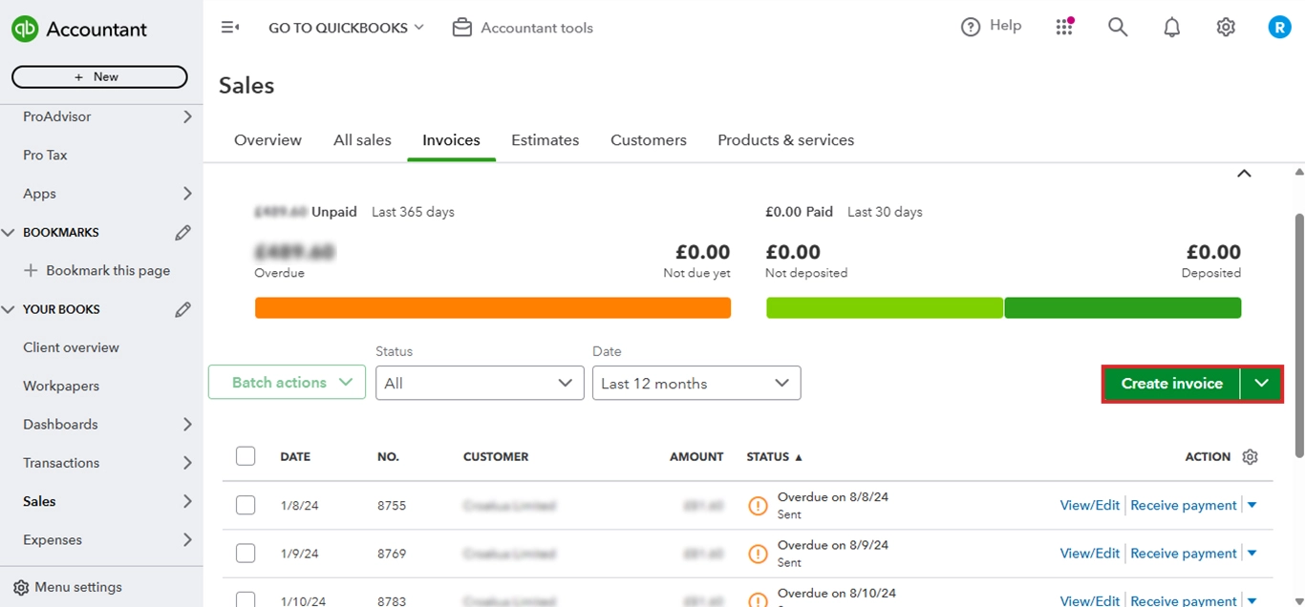The image size is (1305, 607).
Task: Open the search magnifier
Action: 1118,27
